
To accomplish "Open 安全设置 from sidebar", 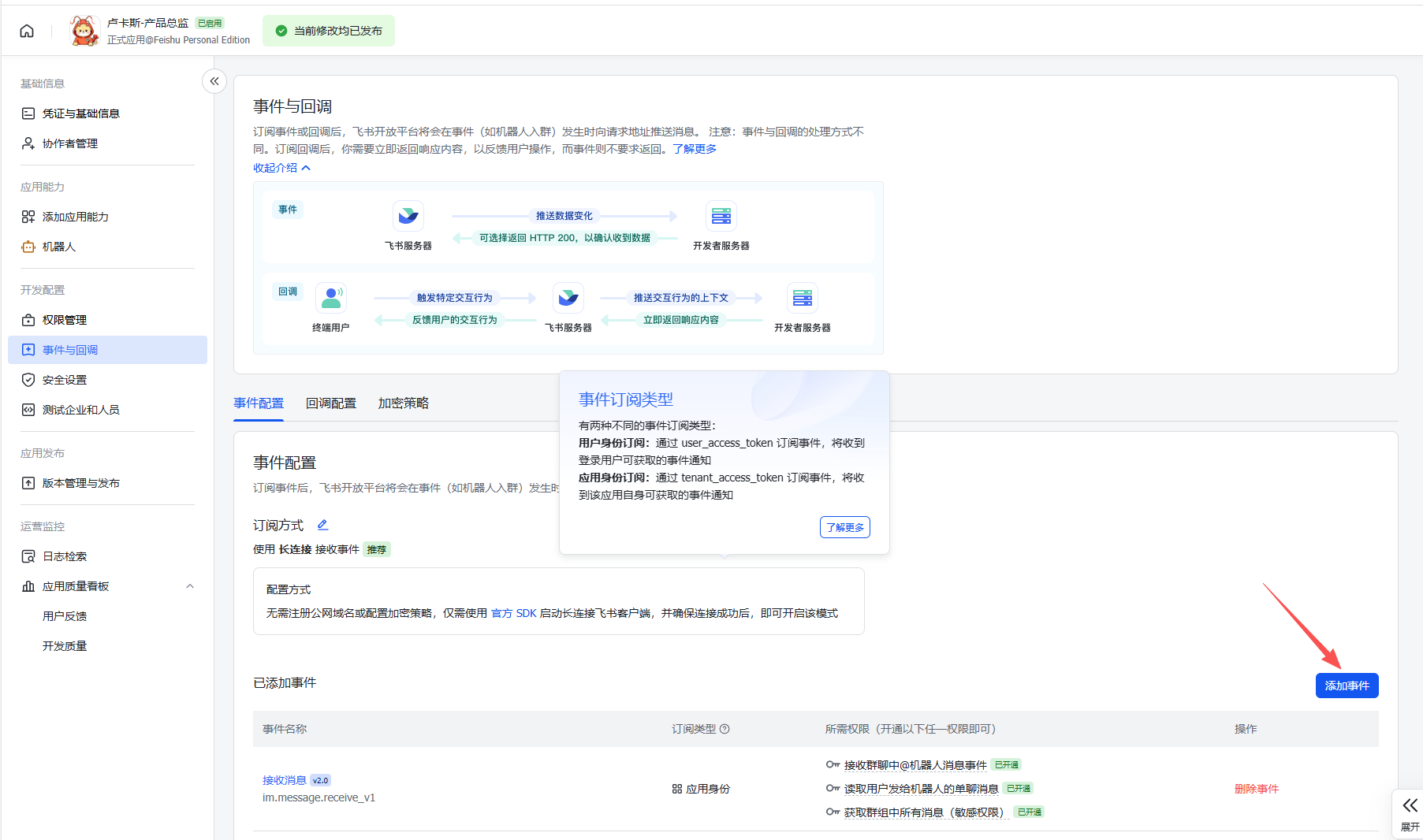I will [x=65, y=380].
